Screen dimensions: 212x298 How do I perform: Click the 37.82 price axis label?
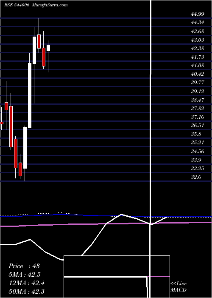[198, 108]
